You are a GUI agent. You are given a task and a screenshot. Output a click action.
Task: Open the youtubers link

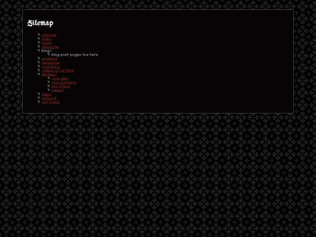(51, 67)
